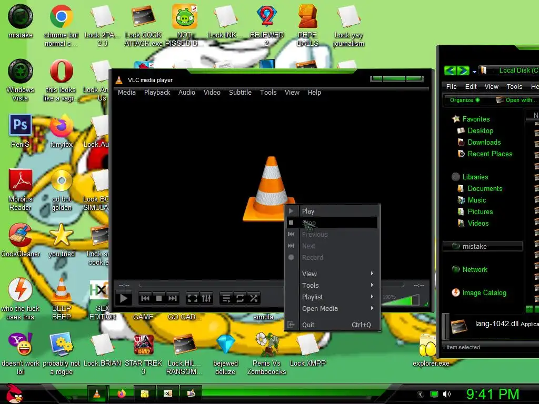Select the Photoshop Ps desktop icon
539x404 pixels.
coord(21,130)
